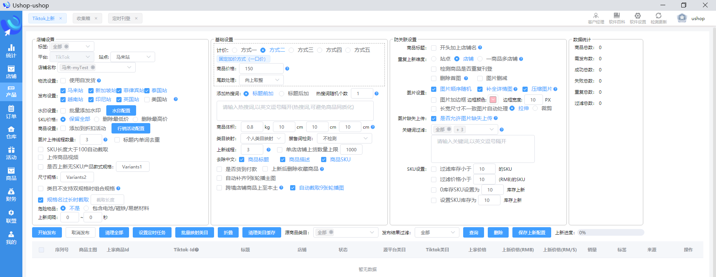
Task: Click the 水印配置 button
Action: [x=121, y=110]
